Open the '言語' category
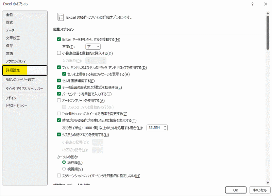Image resolution: width=272 pixels, height=196 pixels. (x=25, y=53)
